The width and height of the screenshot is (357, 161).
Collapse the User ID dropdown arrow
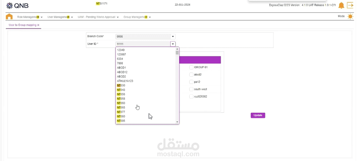[x=173, y=44]
